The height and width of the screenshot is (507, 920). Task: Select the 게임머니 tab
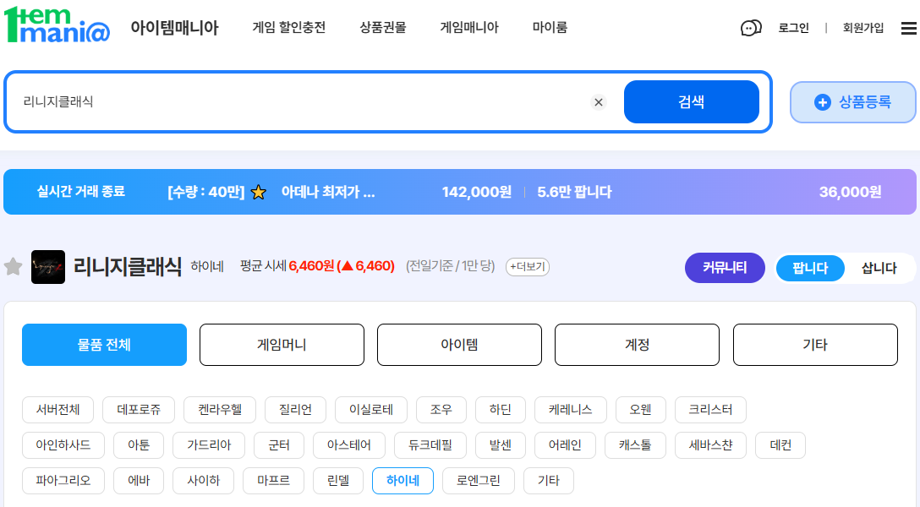[282, 345]
